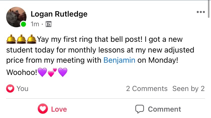Image resolution: width=211 pixels, height=118 pixels.
Task: Click the small heart reaction icon beside "You"
Action: point(10,89)
